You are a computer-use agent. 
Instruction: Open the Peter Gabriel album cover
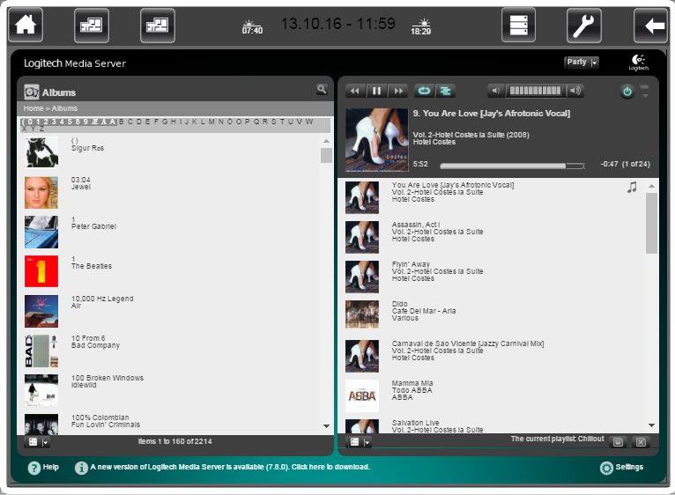pyautogui.click(x=41, y=232)
